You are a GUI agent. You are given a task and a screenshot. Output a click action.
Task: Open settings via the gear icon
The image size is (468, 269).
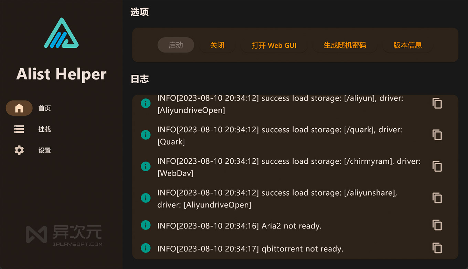[19, 150]
